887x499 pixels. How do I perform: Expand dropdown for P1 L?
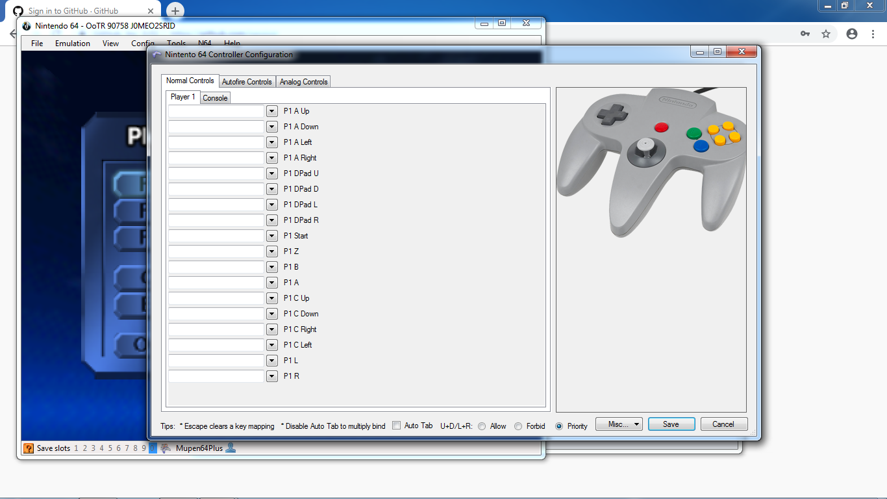coord(272,361)
